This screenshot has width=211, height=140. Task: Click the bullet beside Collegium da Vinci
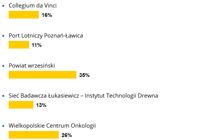[x=3, y=6]
